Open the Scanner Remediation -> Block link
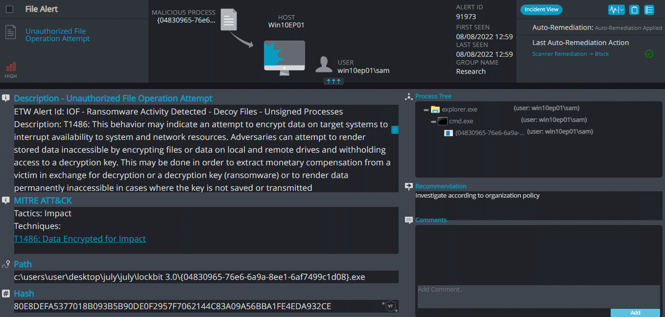 (570, 54)
